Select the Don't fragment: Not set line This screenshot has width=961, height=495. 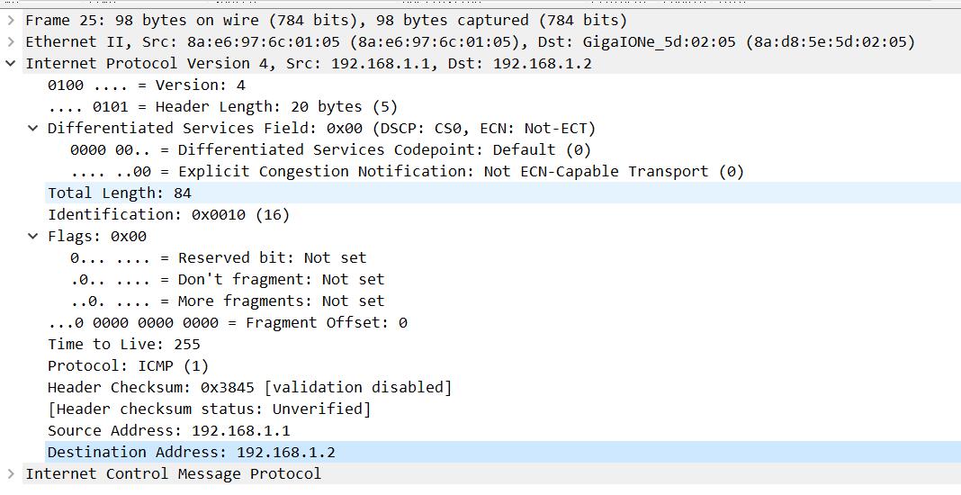click(x=227, y=279)
